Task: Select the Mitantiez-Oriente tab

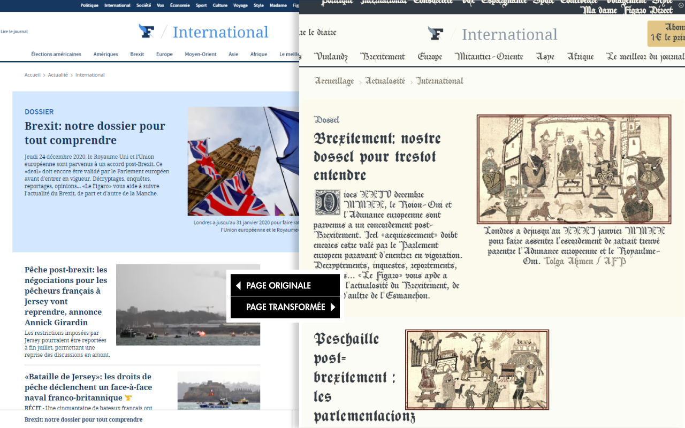Action: tap(489, 56)
